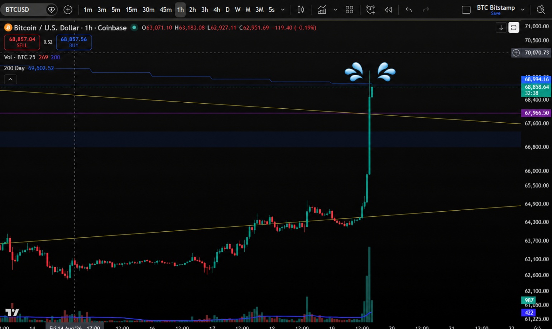
Task: Open the indicator templates dropdown arrow
Action: (336, 10)
